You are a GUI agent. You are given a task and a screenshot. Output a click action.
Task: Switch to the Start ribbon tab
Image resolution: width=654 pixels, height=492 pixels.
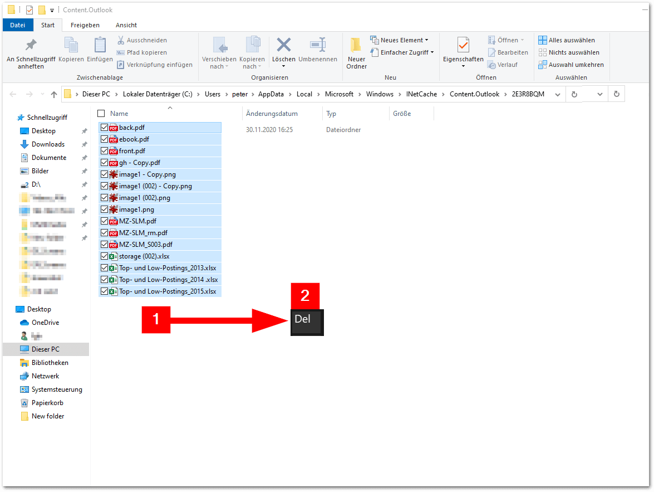[x=47, y=25]
